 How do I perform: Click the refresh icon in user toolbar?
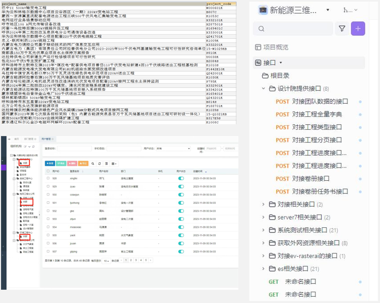[x=100, y=164]
